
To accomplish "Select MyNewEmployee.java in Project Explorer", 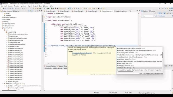I will [x=16, y=48].
